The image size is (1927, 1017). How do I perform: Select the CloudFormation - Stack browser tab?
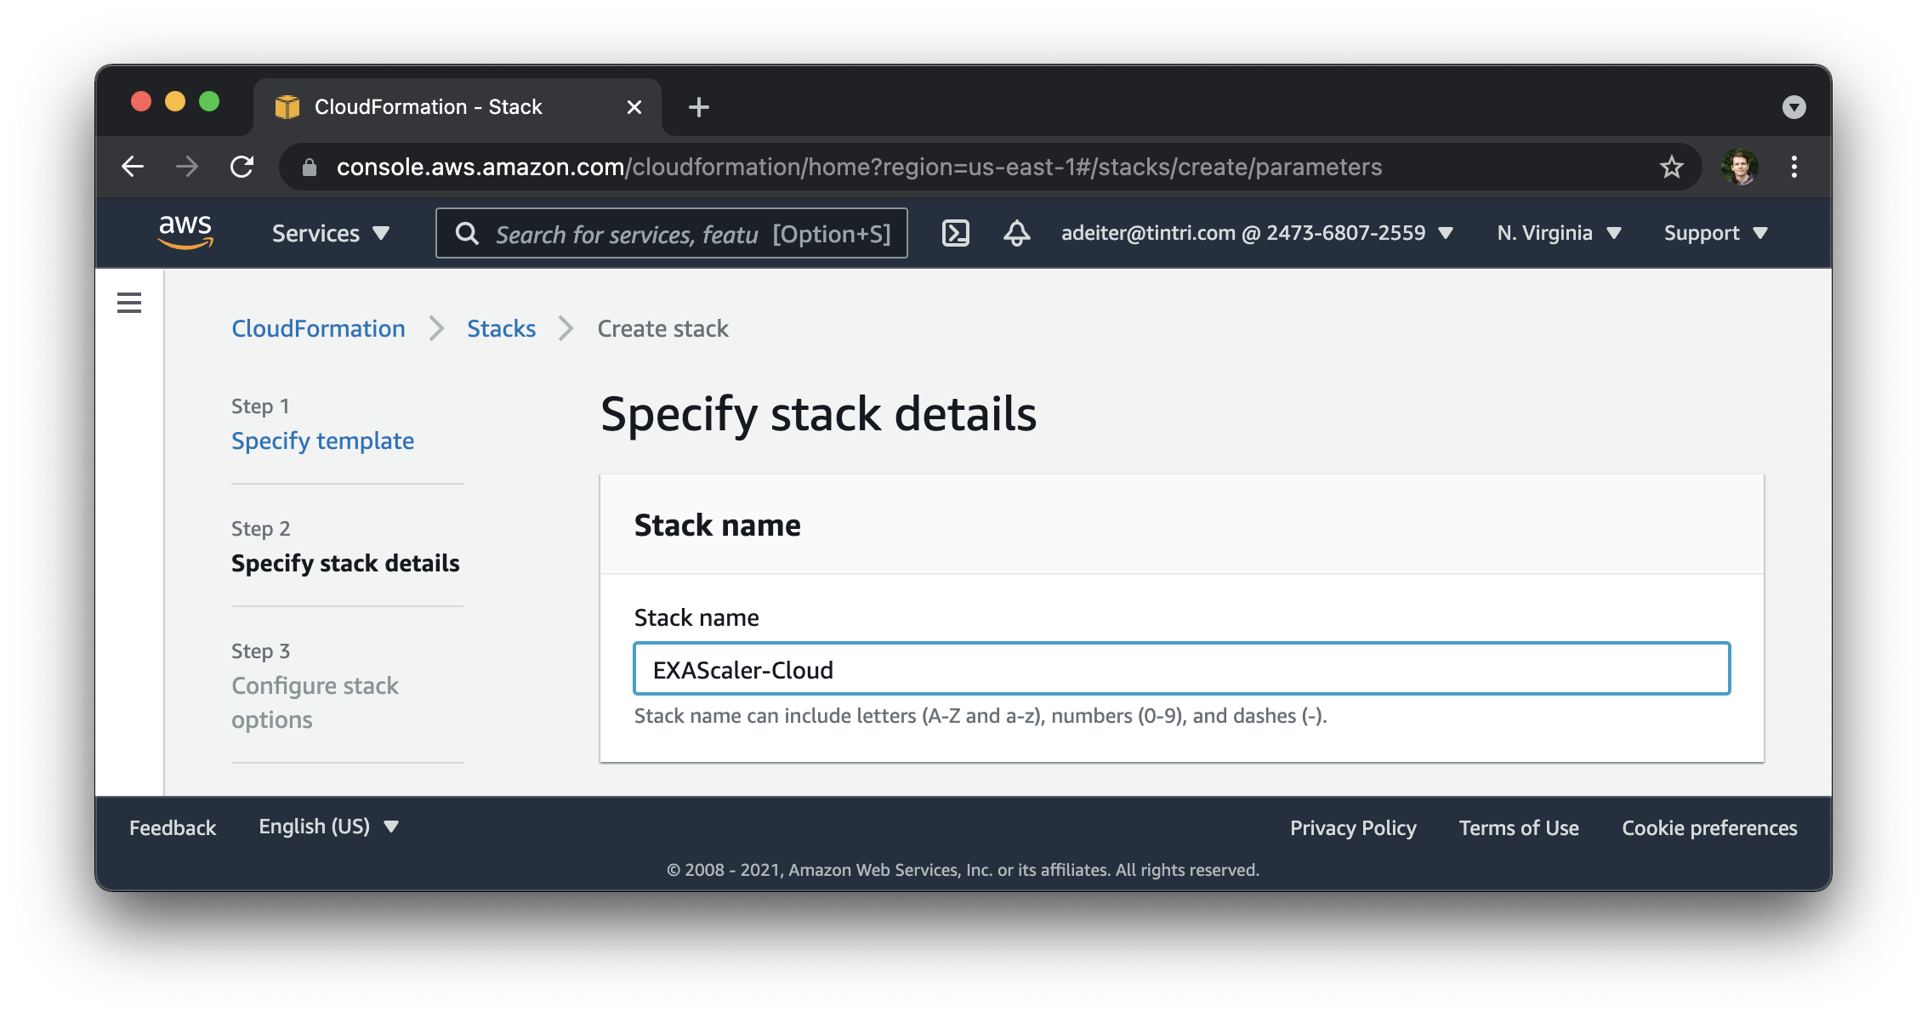coord(429,107)
